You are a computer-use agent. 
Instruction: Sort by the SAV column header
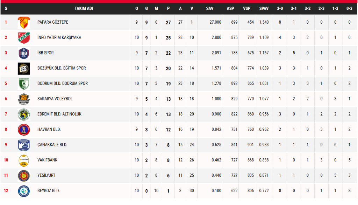(x=210, y=8)
